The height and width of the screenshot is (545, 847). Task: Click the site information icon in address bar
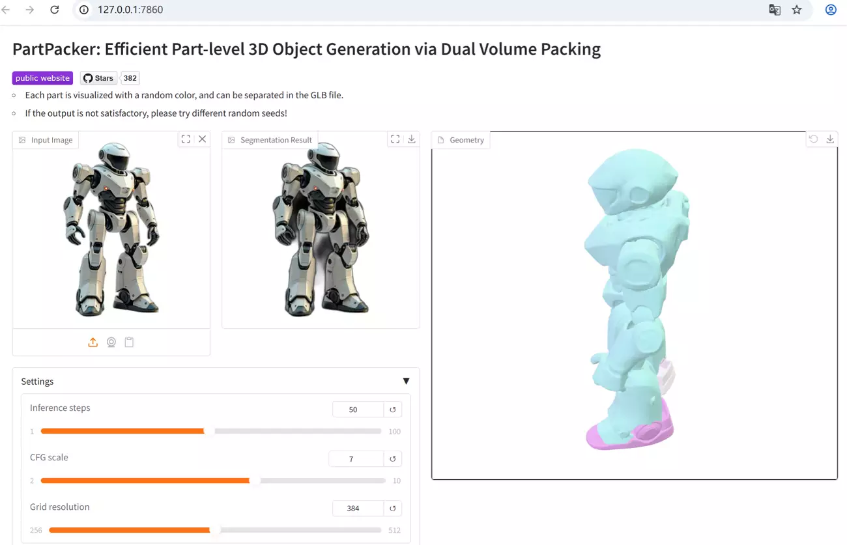(x=84, y=10)
